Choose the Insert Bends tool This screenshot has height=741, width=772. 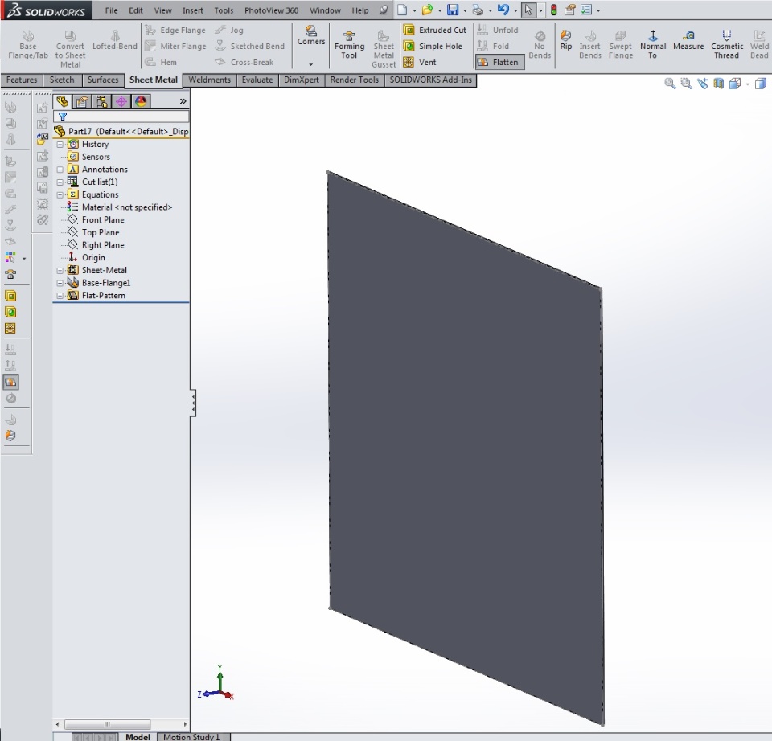[x=589, y=44]
